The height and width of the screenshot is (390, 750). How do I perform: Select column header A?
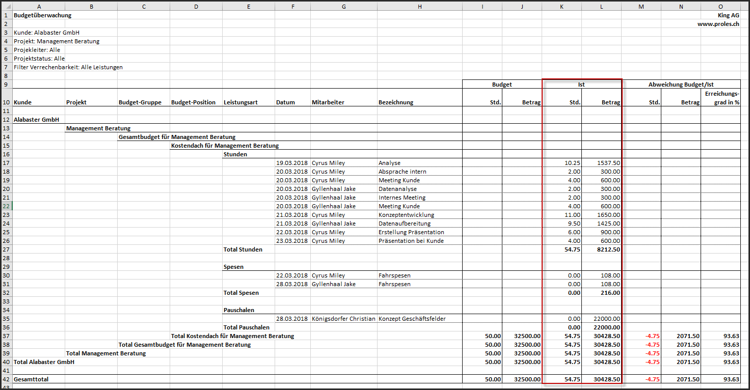[x=39, y=6]
